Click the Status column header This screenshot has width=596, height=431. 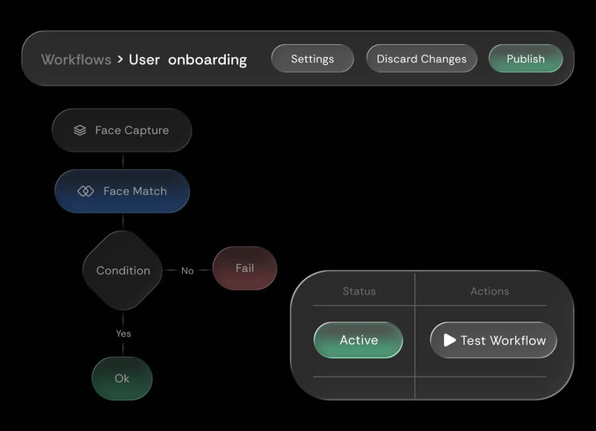pos(359,291)
